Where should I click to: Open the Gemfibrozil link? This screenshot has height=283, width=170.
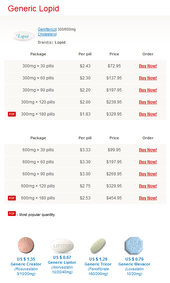47,29
